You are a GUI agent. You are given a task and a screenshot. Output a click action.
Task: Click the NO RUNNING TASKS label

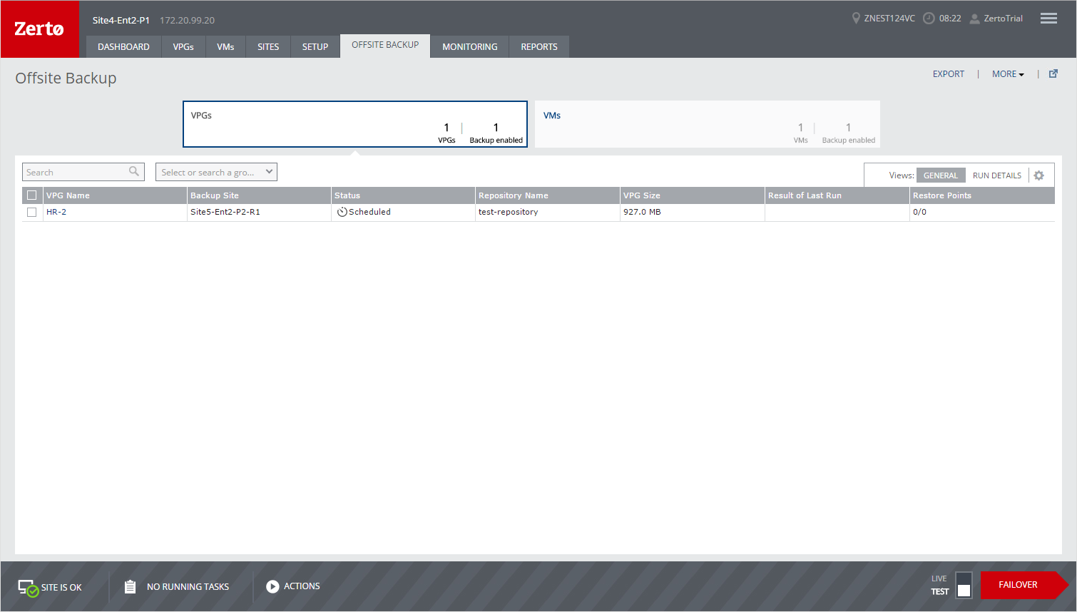point(188,587)
